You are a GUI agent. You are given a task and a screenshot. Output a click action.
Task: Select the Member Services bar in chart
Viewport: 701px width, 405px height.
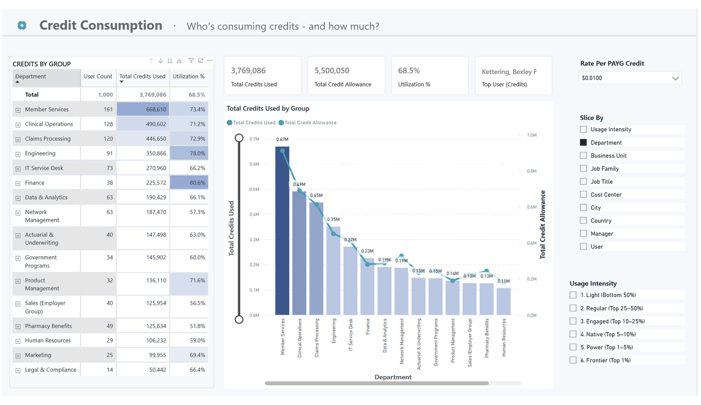click(282, 231)
